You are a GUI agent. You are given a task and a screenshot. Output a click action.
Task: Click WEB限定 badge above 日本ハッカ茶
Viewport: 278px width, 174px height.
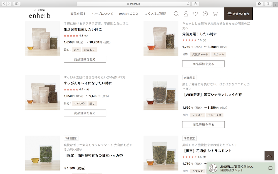coord(71,138)
